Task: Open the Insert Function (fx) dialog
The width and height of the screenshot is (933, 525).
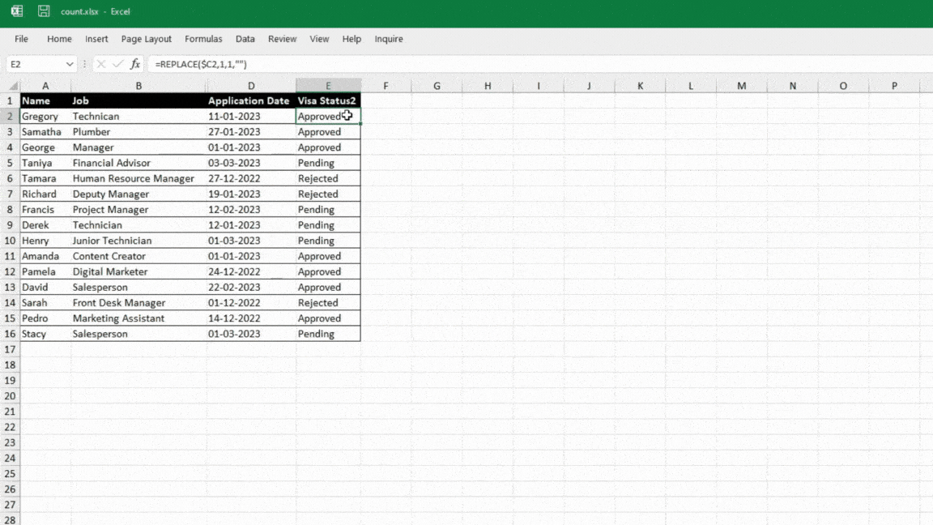Action: (x=134, y=64)
